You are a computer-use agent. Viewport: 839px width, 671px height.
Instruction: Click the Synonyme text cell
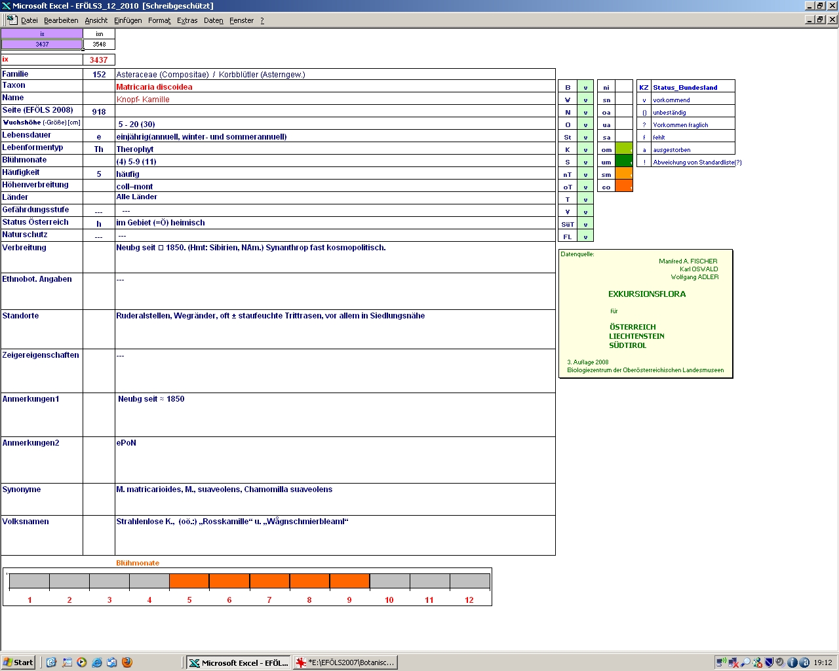tap(335, 499)
